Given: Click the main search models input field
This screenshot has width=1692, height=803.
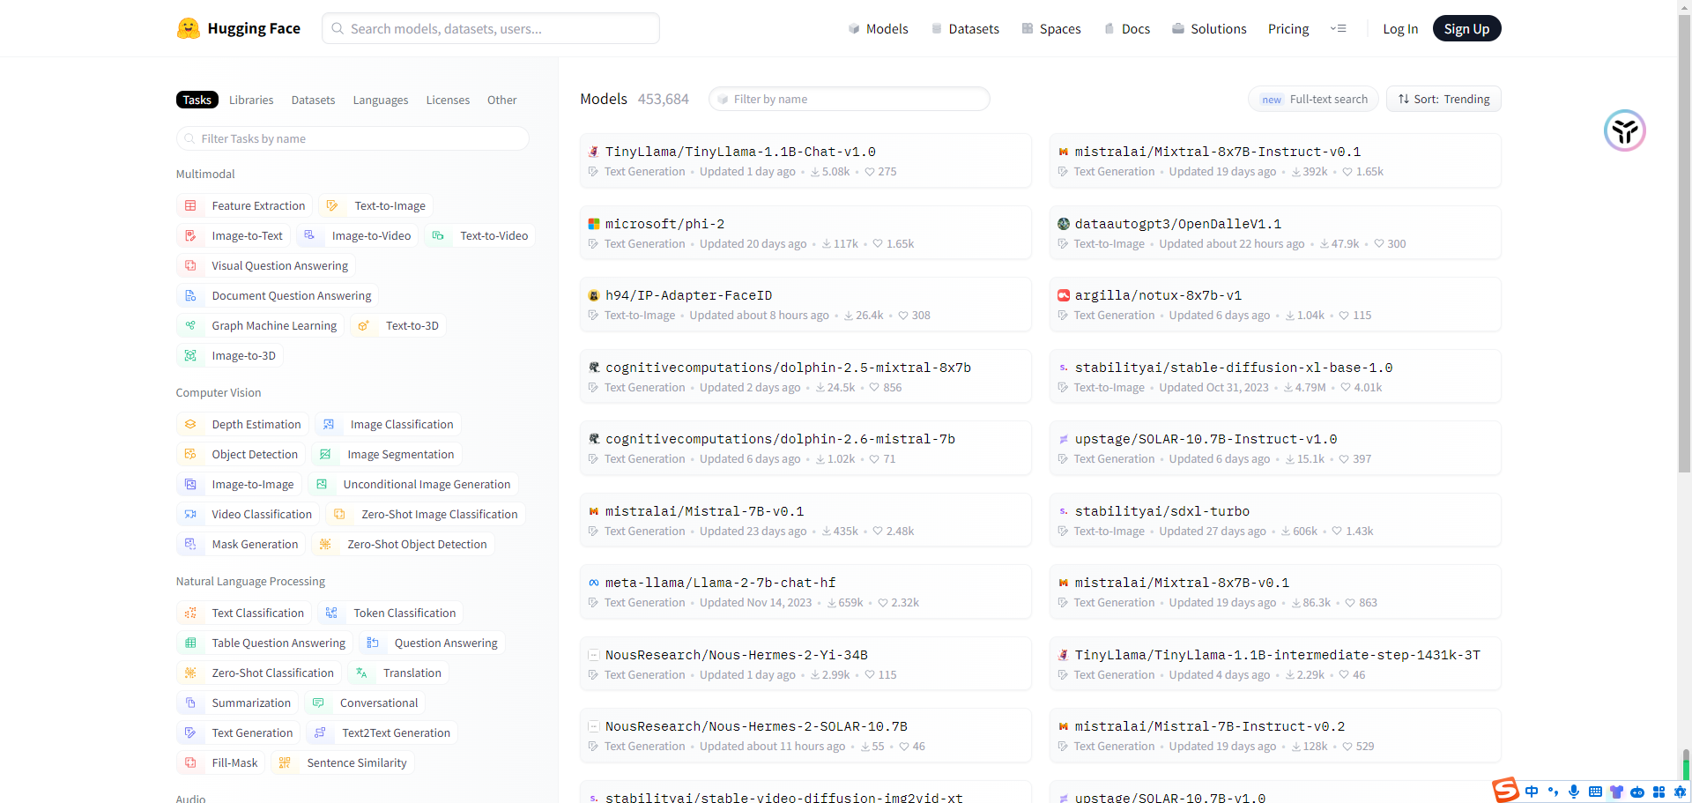Looking at the screenshot, I should coord(491,28).
